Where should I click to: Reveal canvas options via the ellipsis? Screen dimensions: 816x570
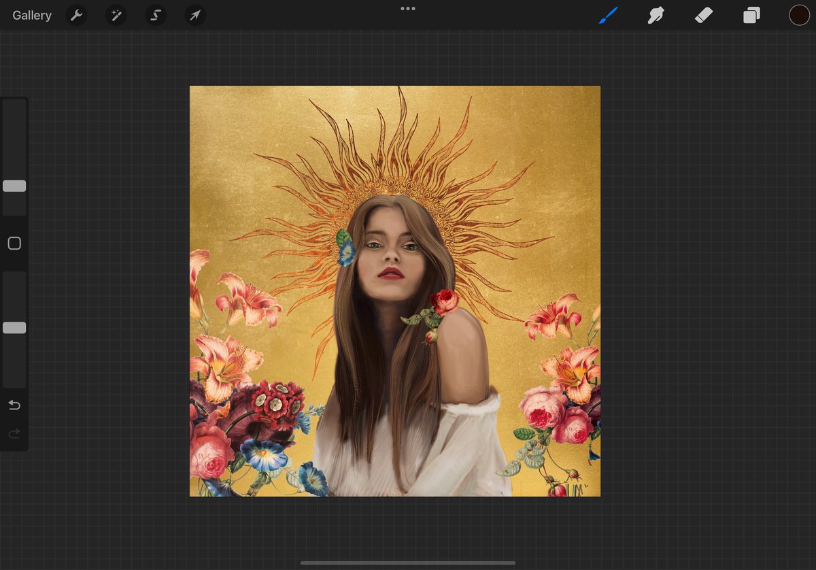pyautogui.click(x=407, y=8)
